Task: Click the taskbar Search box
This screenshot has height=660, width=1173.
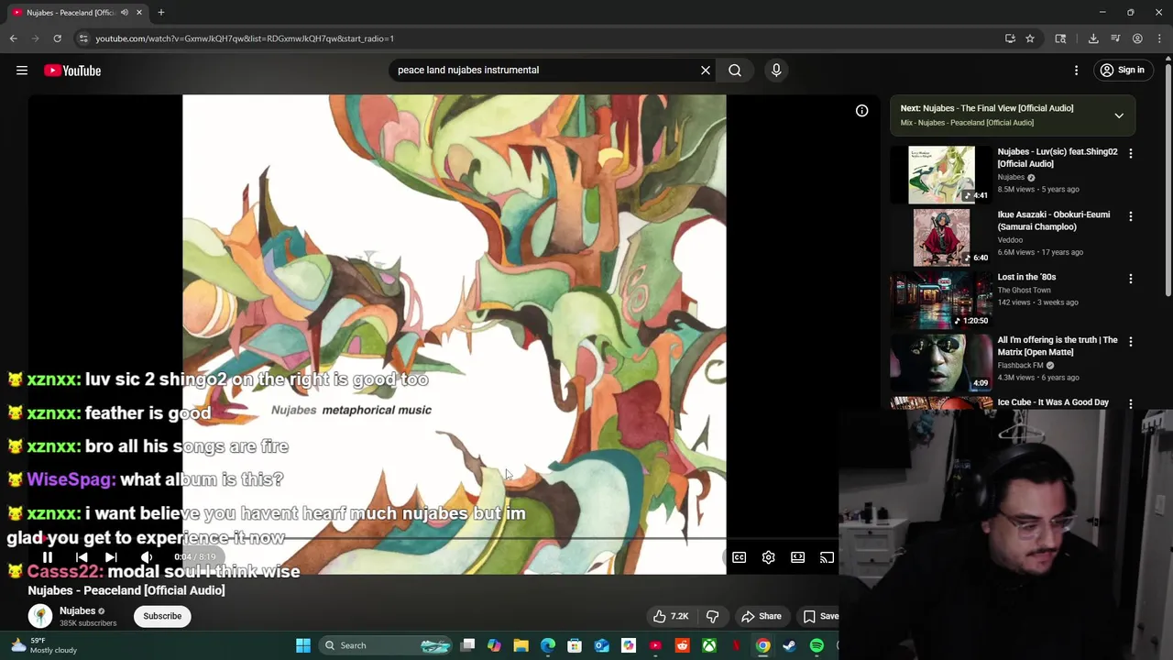Action: (387, 645)
